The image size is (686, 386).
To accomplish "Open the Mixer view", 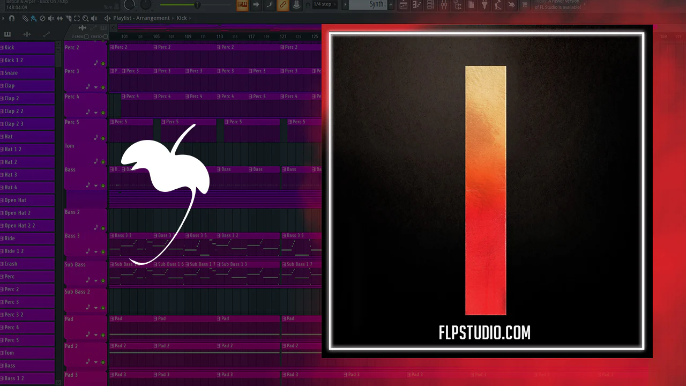I will [444, 5].
